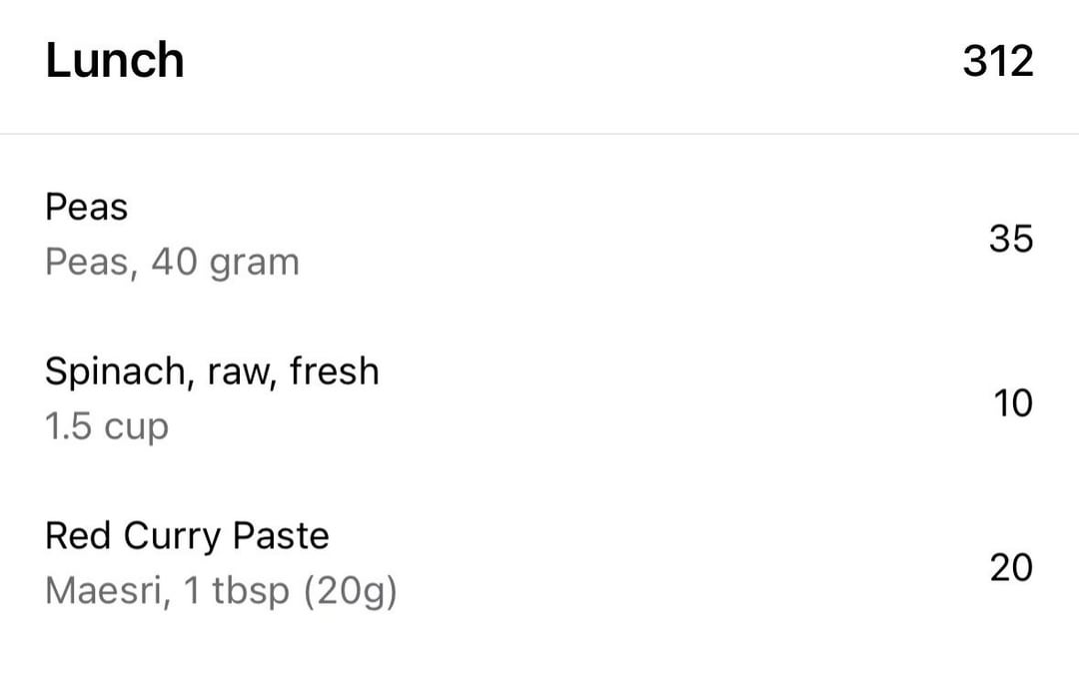
Task: Click the divider line below Lunch header
Action: click(x=539, y=134)
